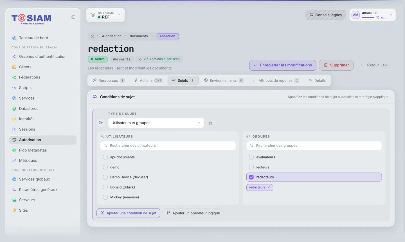Click the documents tag badge

121,59
